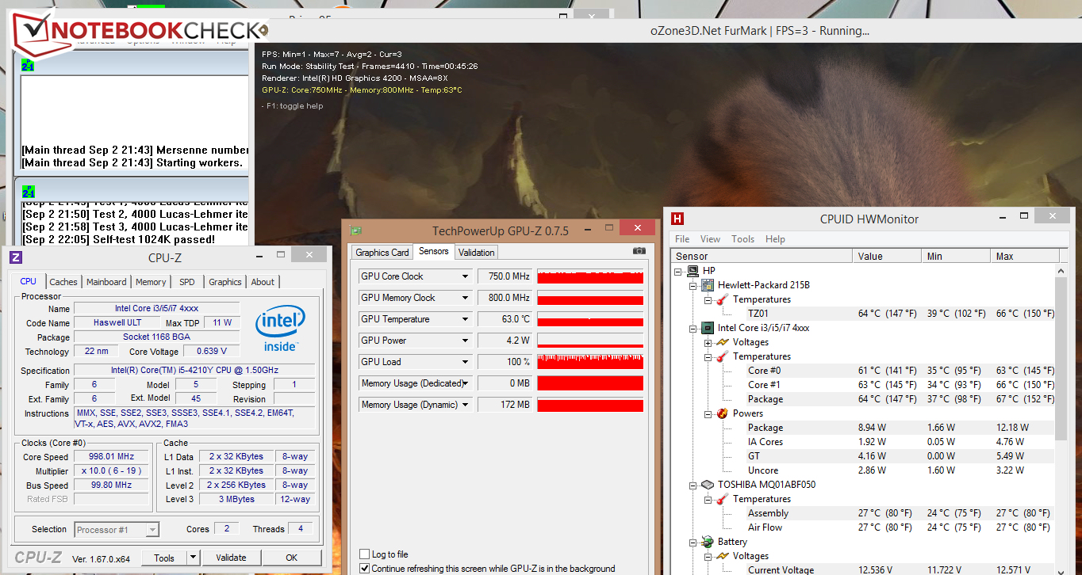Expand the Voltages node under Intel Core
Screen dimensions: 1082x575
pos(708,342)
